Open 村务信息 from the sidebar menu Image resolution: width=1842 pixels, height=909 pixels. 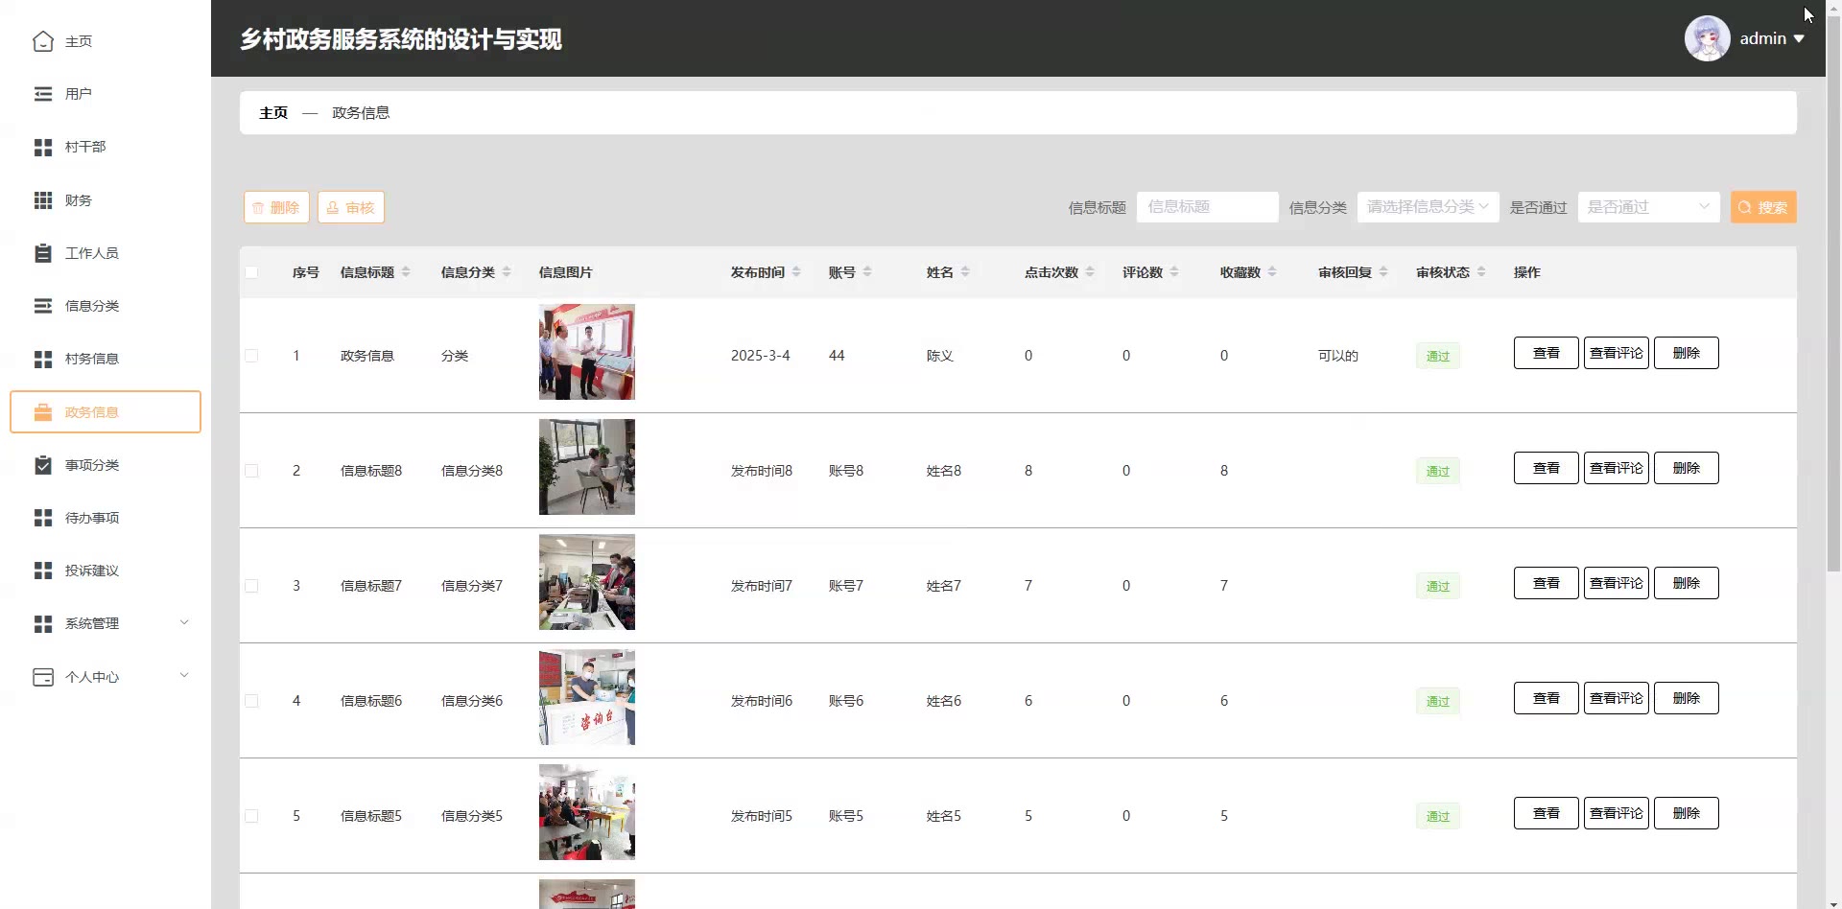92,359
